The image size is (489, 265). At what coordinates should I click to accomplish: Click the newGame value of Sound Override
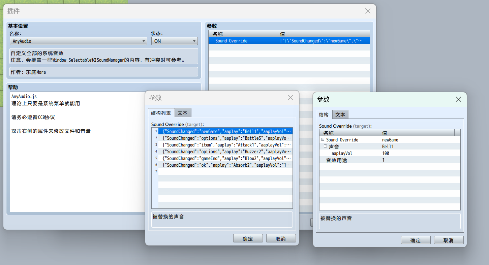pos(390,140)
